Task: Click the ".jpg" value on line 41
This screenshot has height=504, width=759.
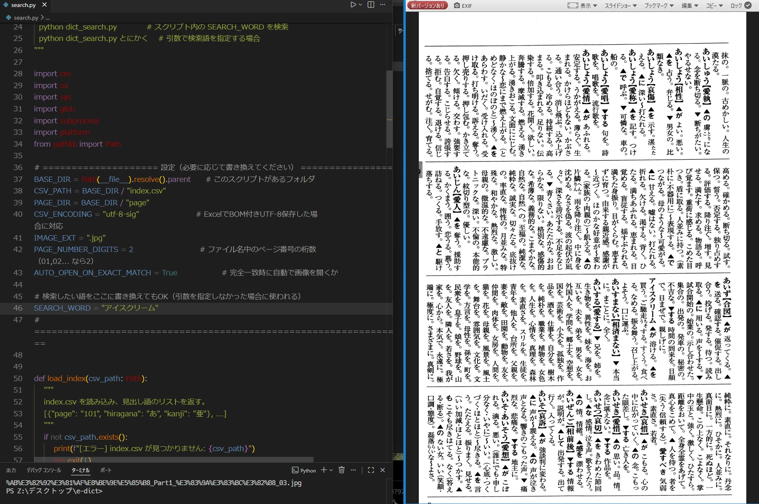Action: point(96,238)
